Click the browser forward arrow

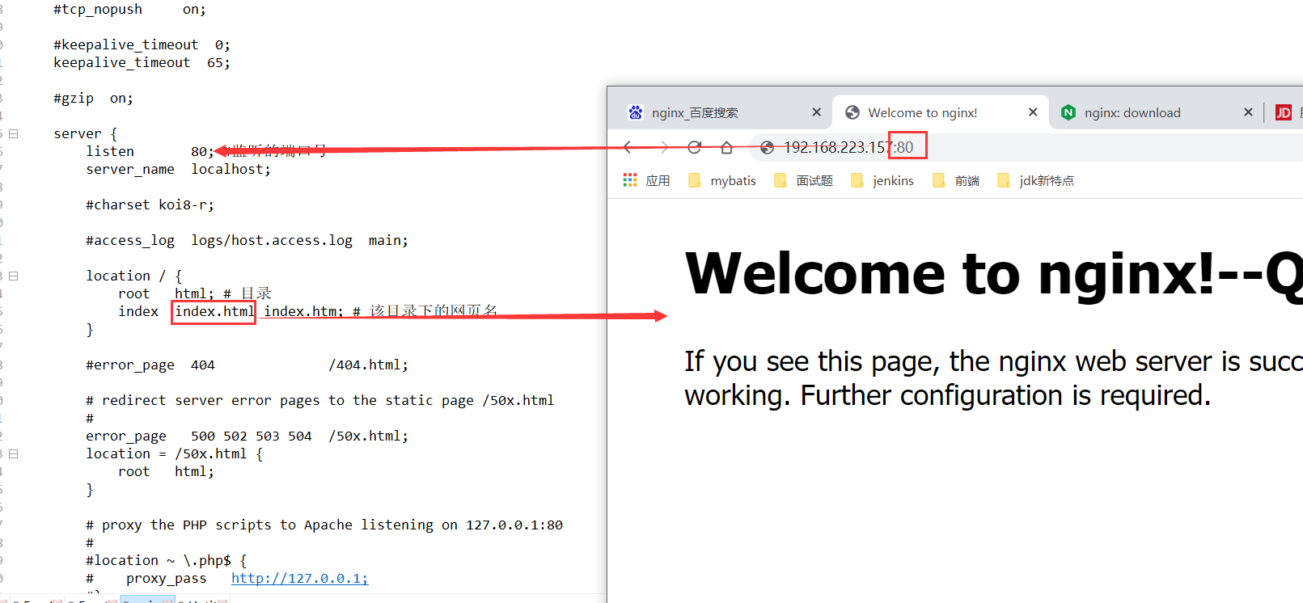664,147
